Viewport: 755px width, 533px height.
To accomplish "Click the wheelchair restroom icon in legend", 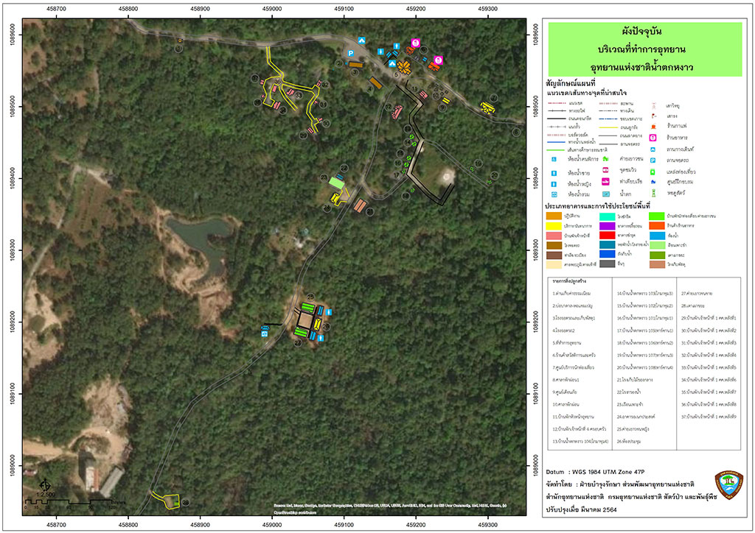I will 554,159.
